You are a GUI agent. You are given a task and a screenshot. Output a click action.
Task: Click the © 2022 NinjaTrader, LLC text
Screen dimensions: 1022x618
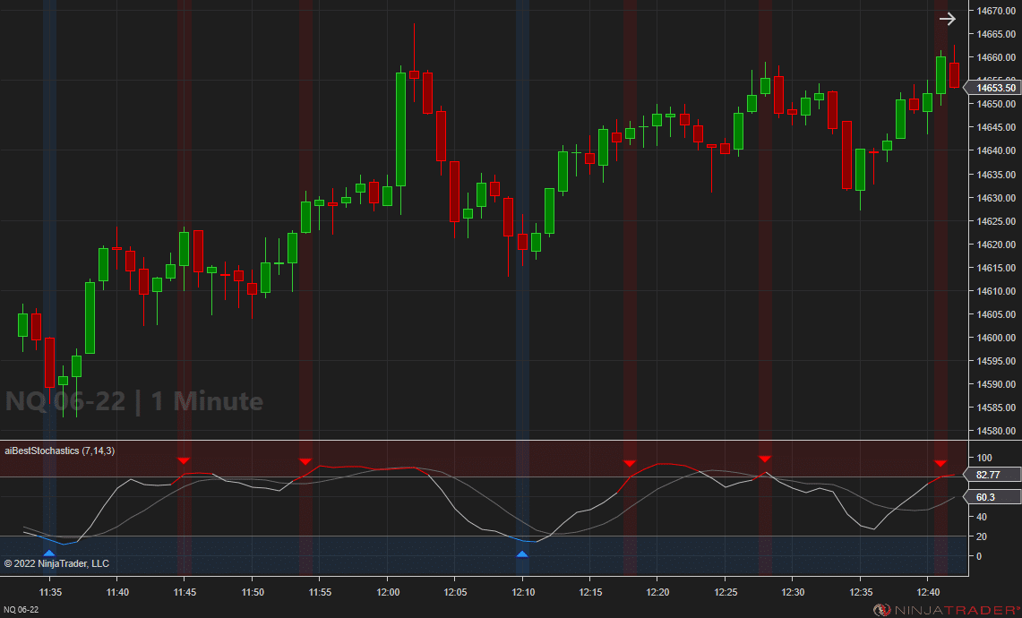point(56,563)
